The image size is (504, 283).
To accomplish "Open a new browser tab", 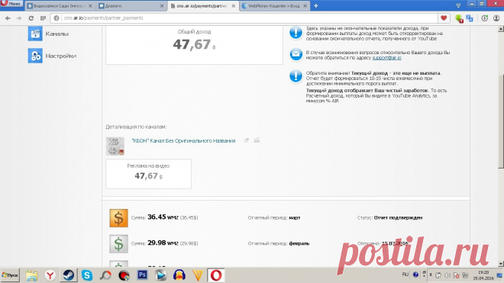I will tap(315, 6).
